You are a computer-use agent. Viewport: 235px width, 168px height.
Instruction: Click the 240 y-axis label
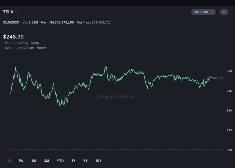(229, 110)
